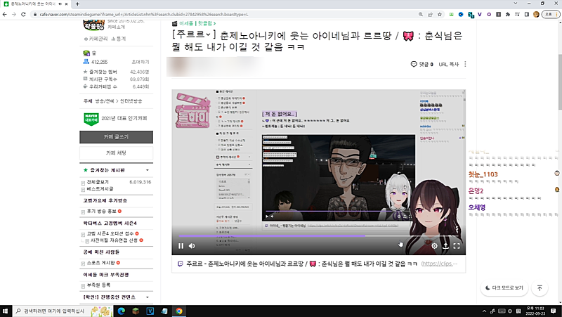Enter fullscreen on the video player

(x=457, y=246)
